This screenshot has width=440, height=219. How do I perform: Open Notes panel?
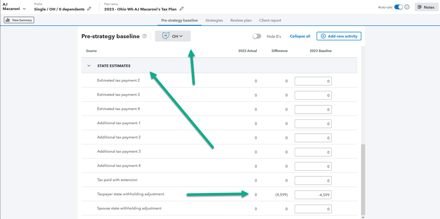[x=426, y=7]
